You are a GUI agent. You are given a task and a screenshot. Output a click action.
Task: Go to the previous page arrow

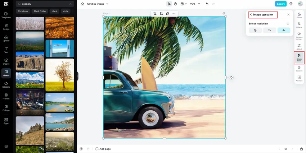279,149
